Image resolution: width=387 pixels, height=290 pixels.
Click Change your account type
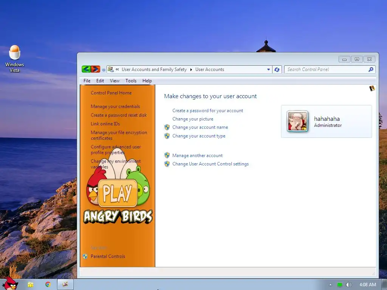(199, 136)
